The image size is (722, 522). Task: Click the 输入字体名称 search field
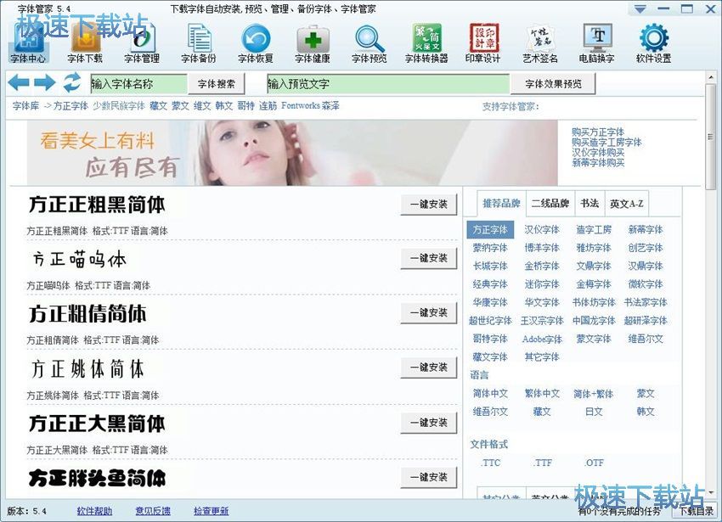point(138,84)
